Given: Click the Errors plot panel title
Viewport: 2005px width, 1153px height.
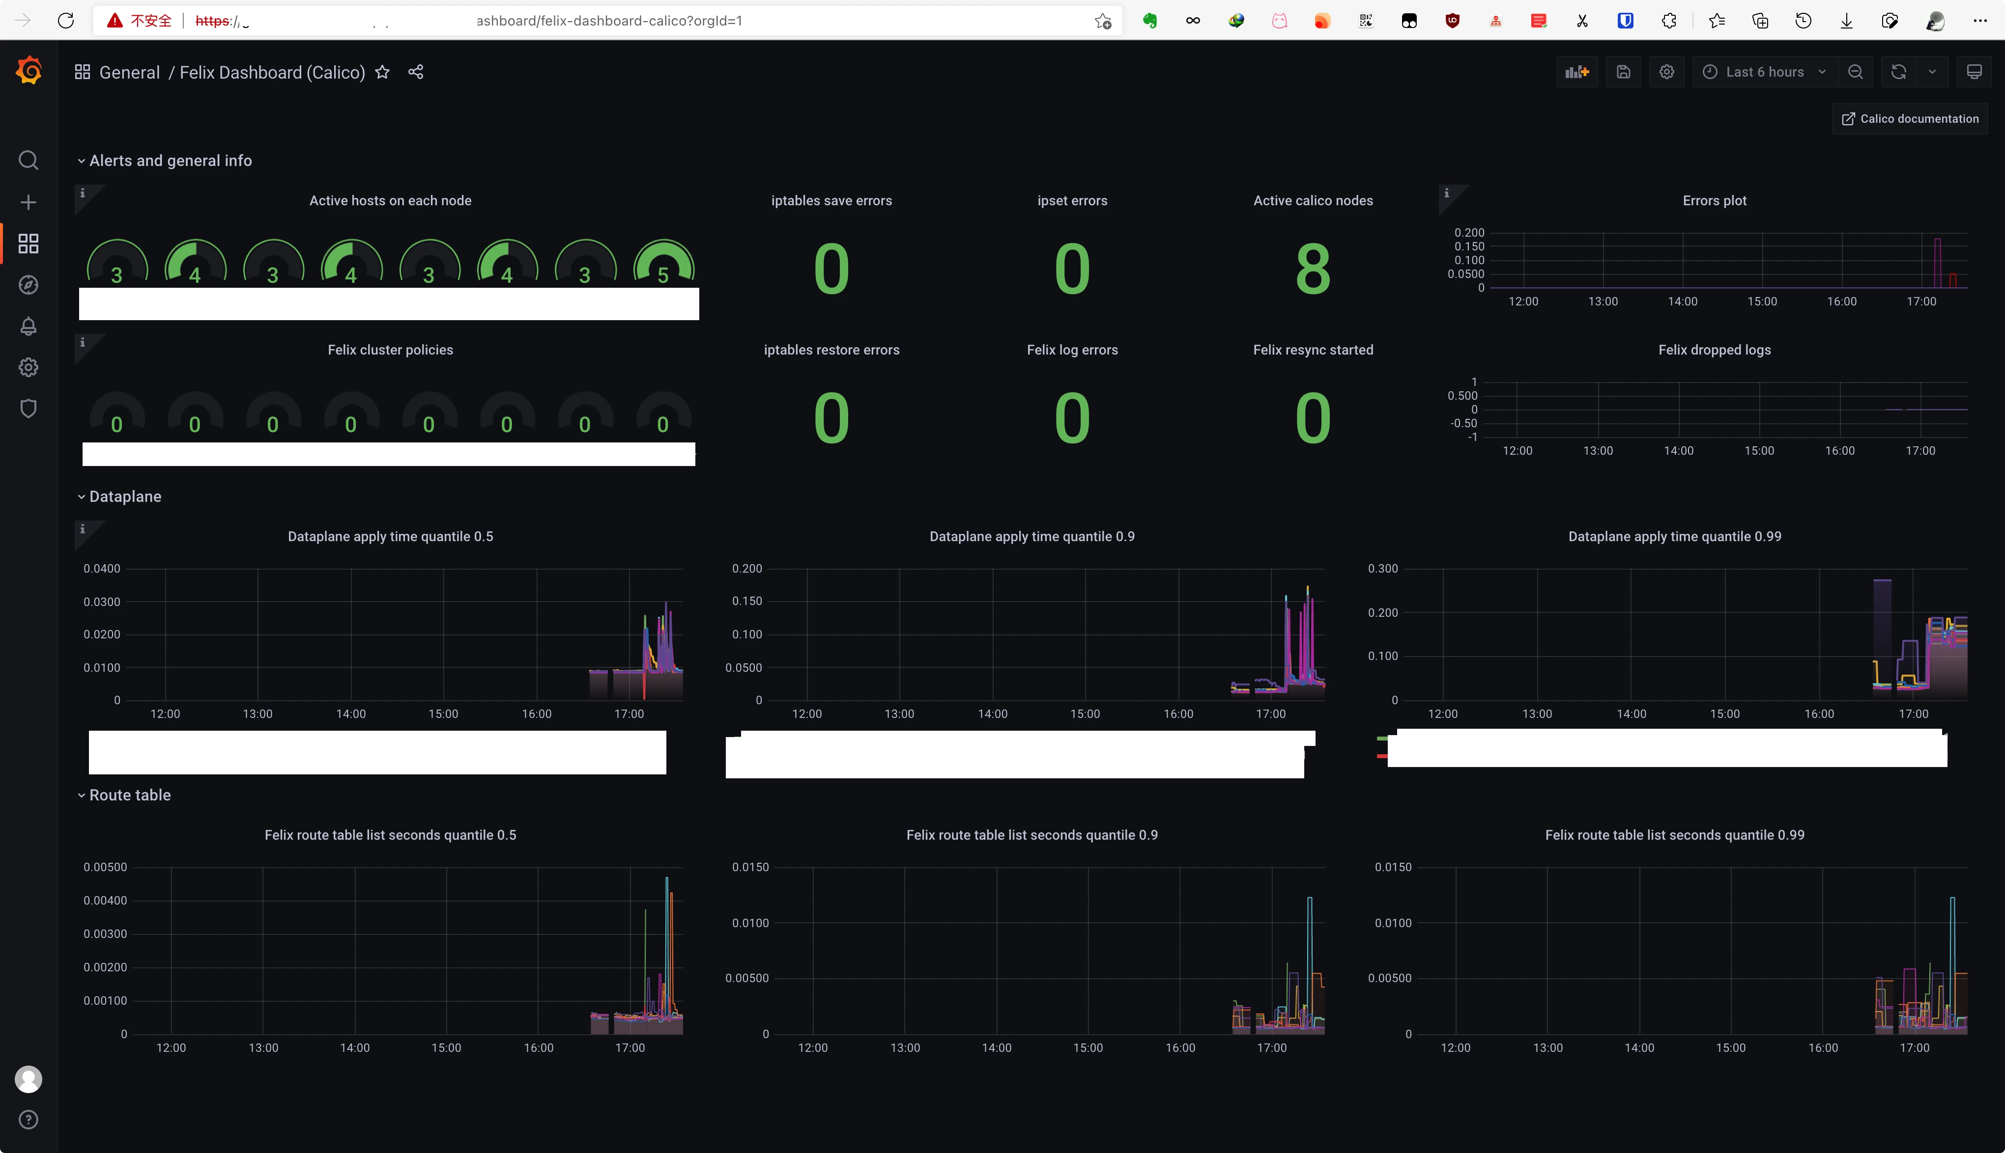Looking at the screenshot, I should 1714,201.
